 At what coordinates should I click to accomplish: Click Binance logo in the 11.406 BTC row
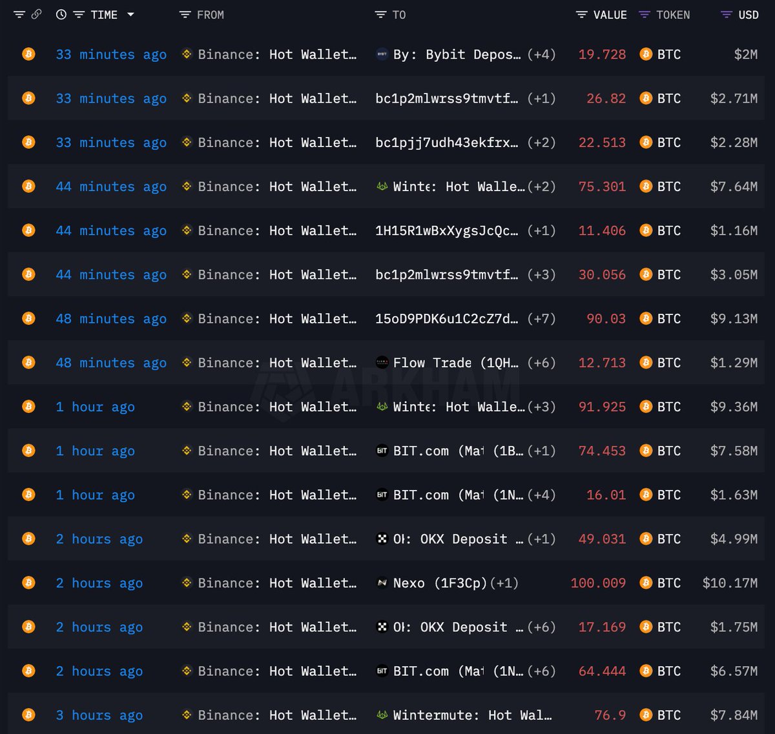(187, 230)
